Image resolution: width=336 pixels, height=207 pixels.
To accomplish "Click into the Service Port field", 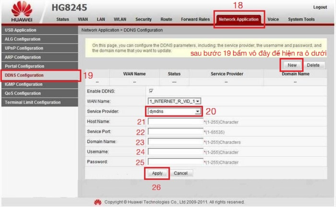I will pyautogui.click(x=175, y=132).
